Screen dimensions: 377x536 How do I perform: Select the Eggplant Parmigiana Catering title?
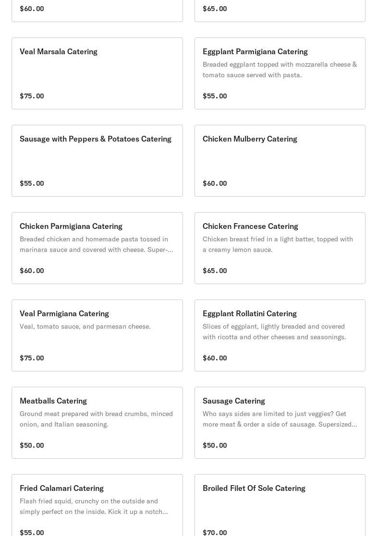coord(255,51)
